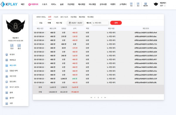
Task: Open 회원등급 in the sidebar
Action: pyautogui.click(x=11, y=60)
